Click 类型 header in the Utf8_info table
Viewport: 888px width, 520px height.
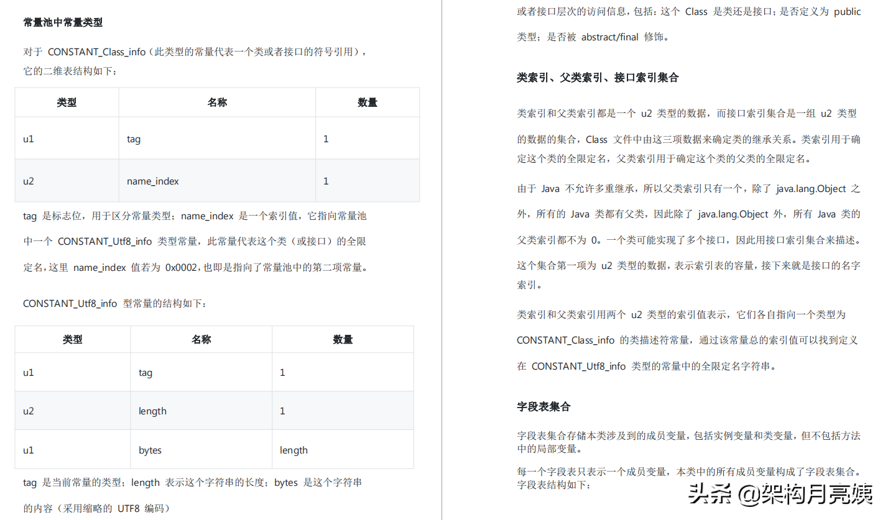[x=73, y=339]
